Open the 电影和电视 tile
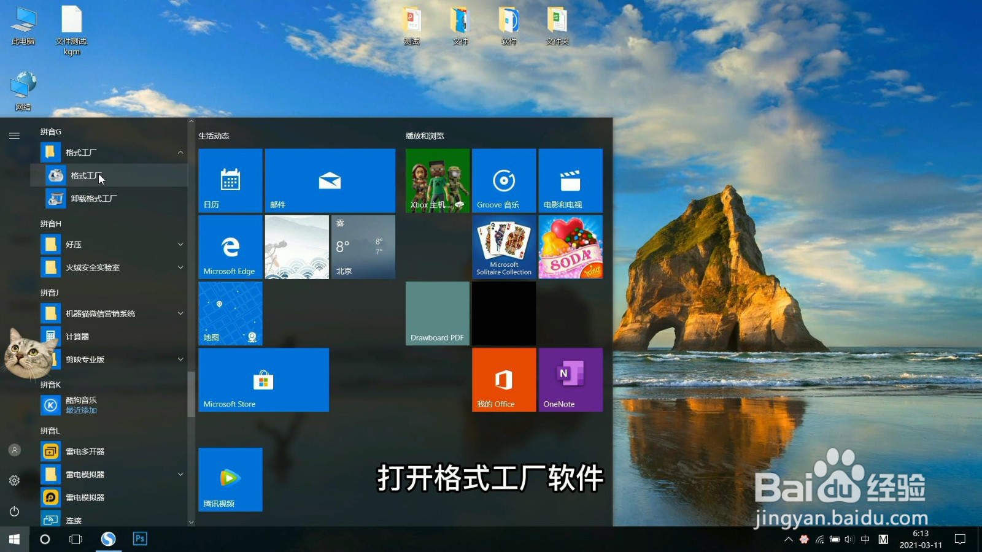982x552 pixels. 571,180
